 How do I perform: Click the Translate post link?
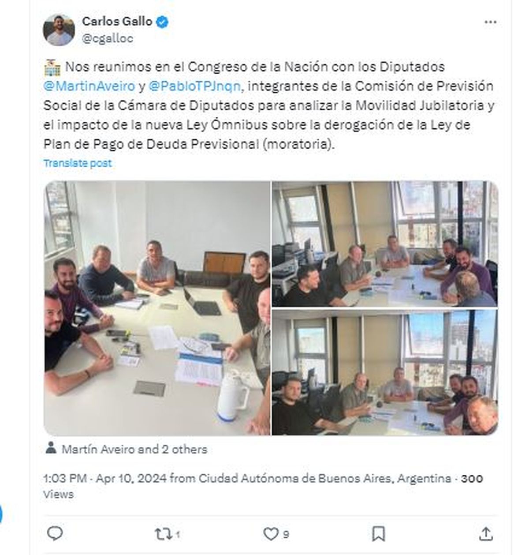pos(78,163)
